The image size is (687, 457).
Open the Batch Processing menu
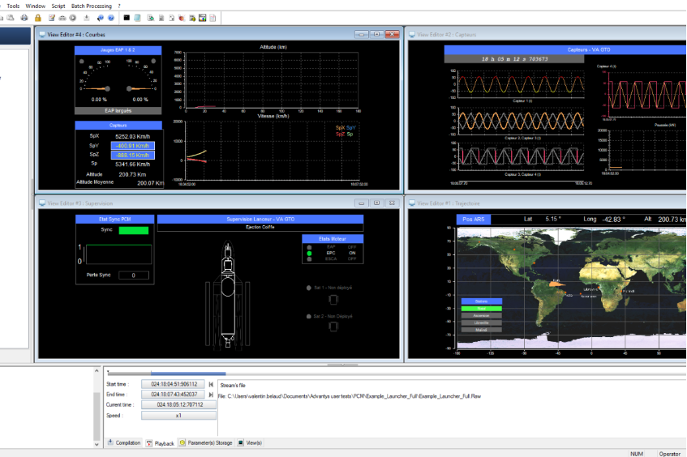click(92, 6)
